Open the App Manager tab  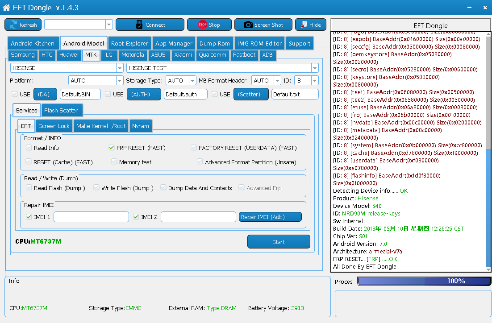click(174, 43)
